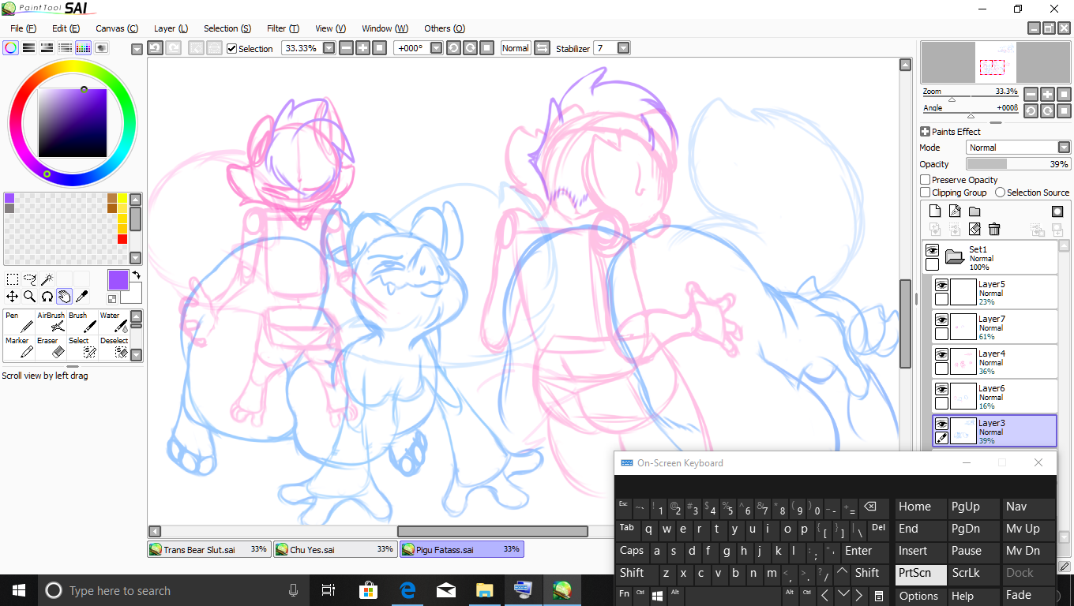This screenshot has width=1074, height=606.
Task: Choose the Deselect pen tool
Action: [114, 347]
